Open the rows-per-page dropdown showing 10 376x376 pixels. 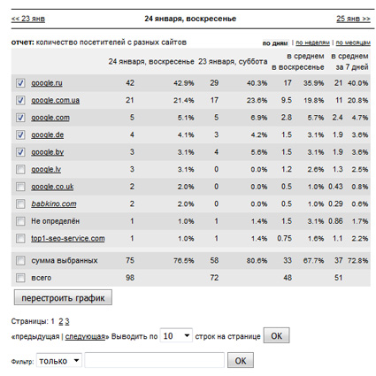(x=176, y=336)
